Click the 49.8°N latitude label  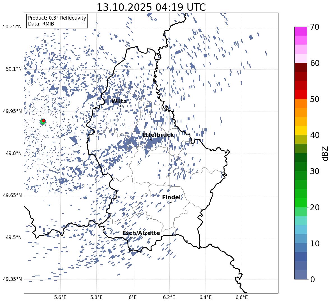[x=13, y=153]
